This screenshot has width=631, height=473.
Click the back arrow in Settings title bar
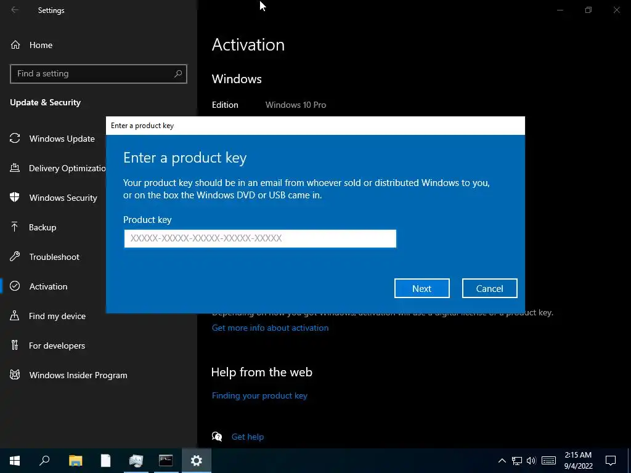tap(15, 10)
